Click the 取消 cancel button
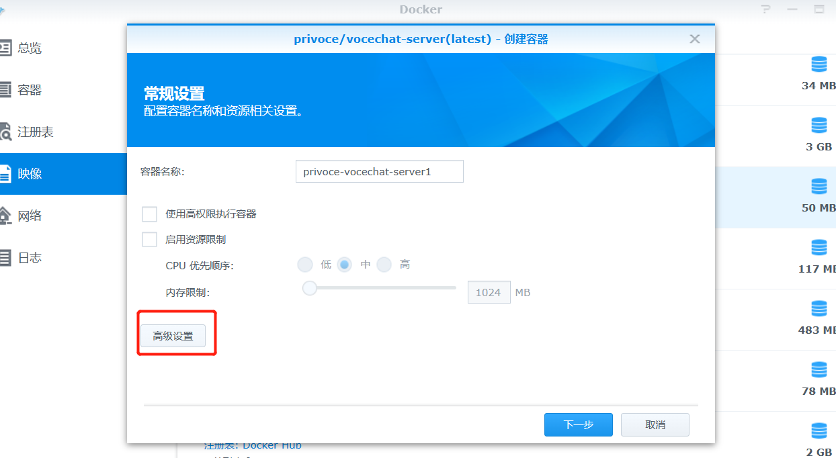This screenshot has width=836, height=458. 655,424
